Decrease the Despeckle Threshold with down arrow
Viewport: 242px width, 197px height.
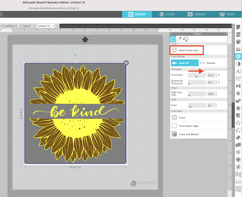tap(216, 83)
